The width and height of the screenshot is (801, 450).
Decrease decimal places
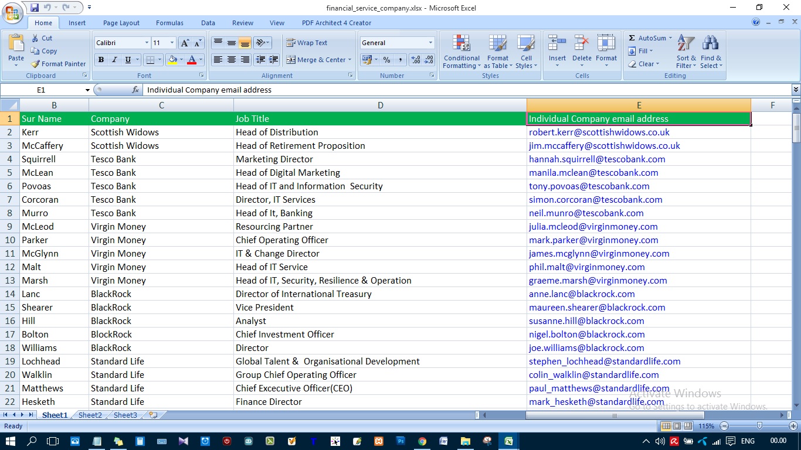(429, 60)
